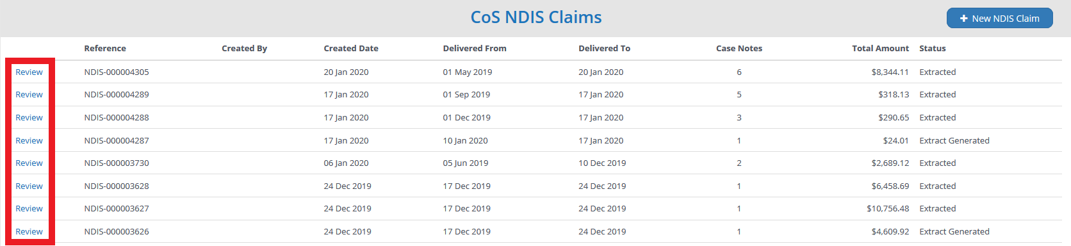Select the Case Notes column header

tap(739, 48)
